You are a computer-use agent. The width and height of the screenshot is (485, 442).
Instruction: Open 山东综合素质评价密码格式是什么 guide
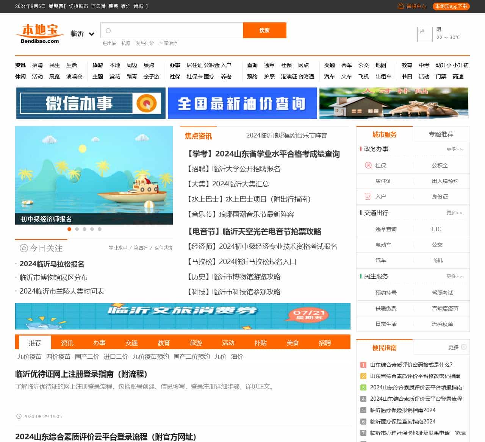click(x=411, y=364)
